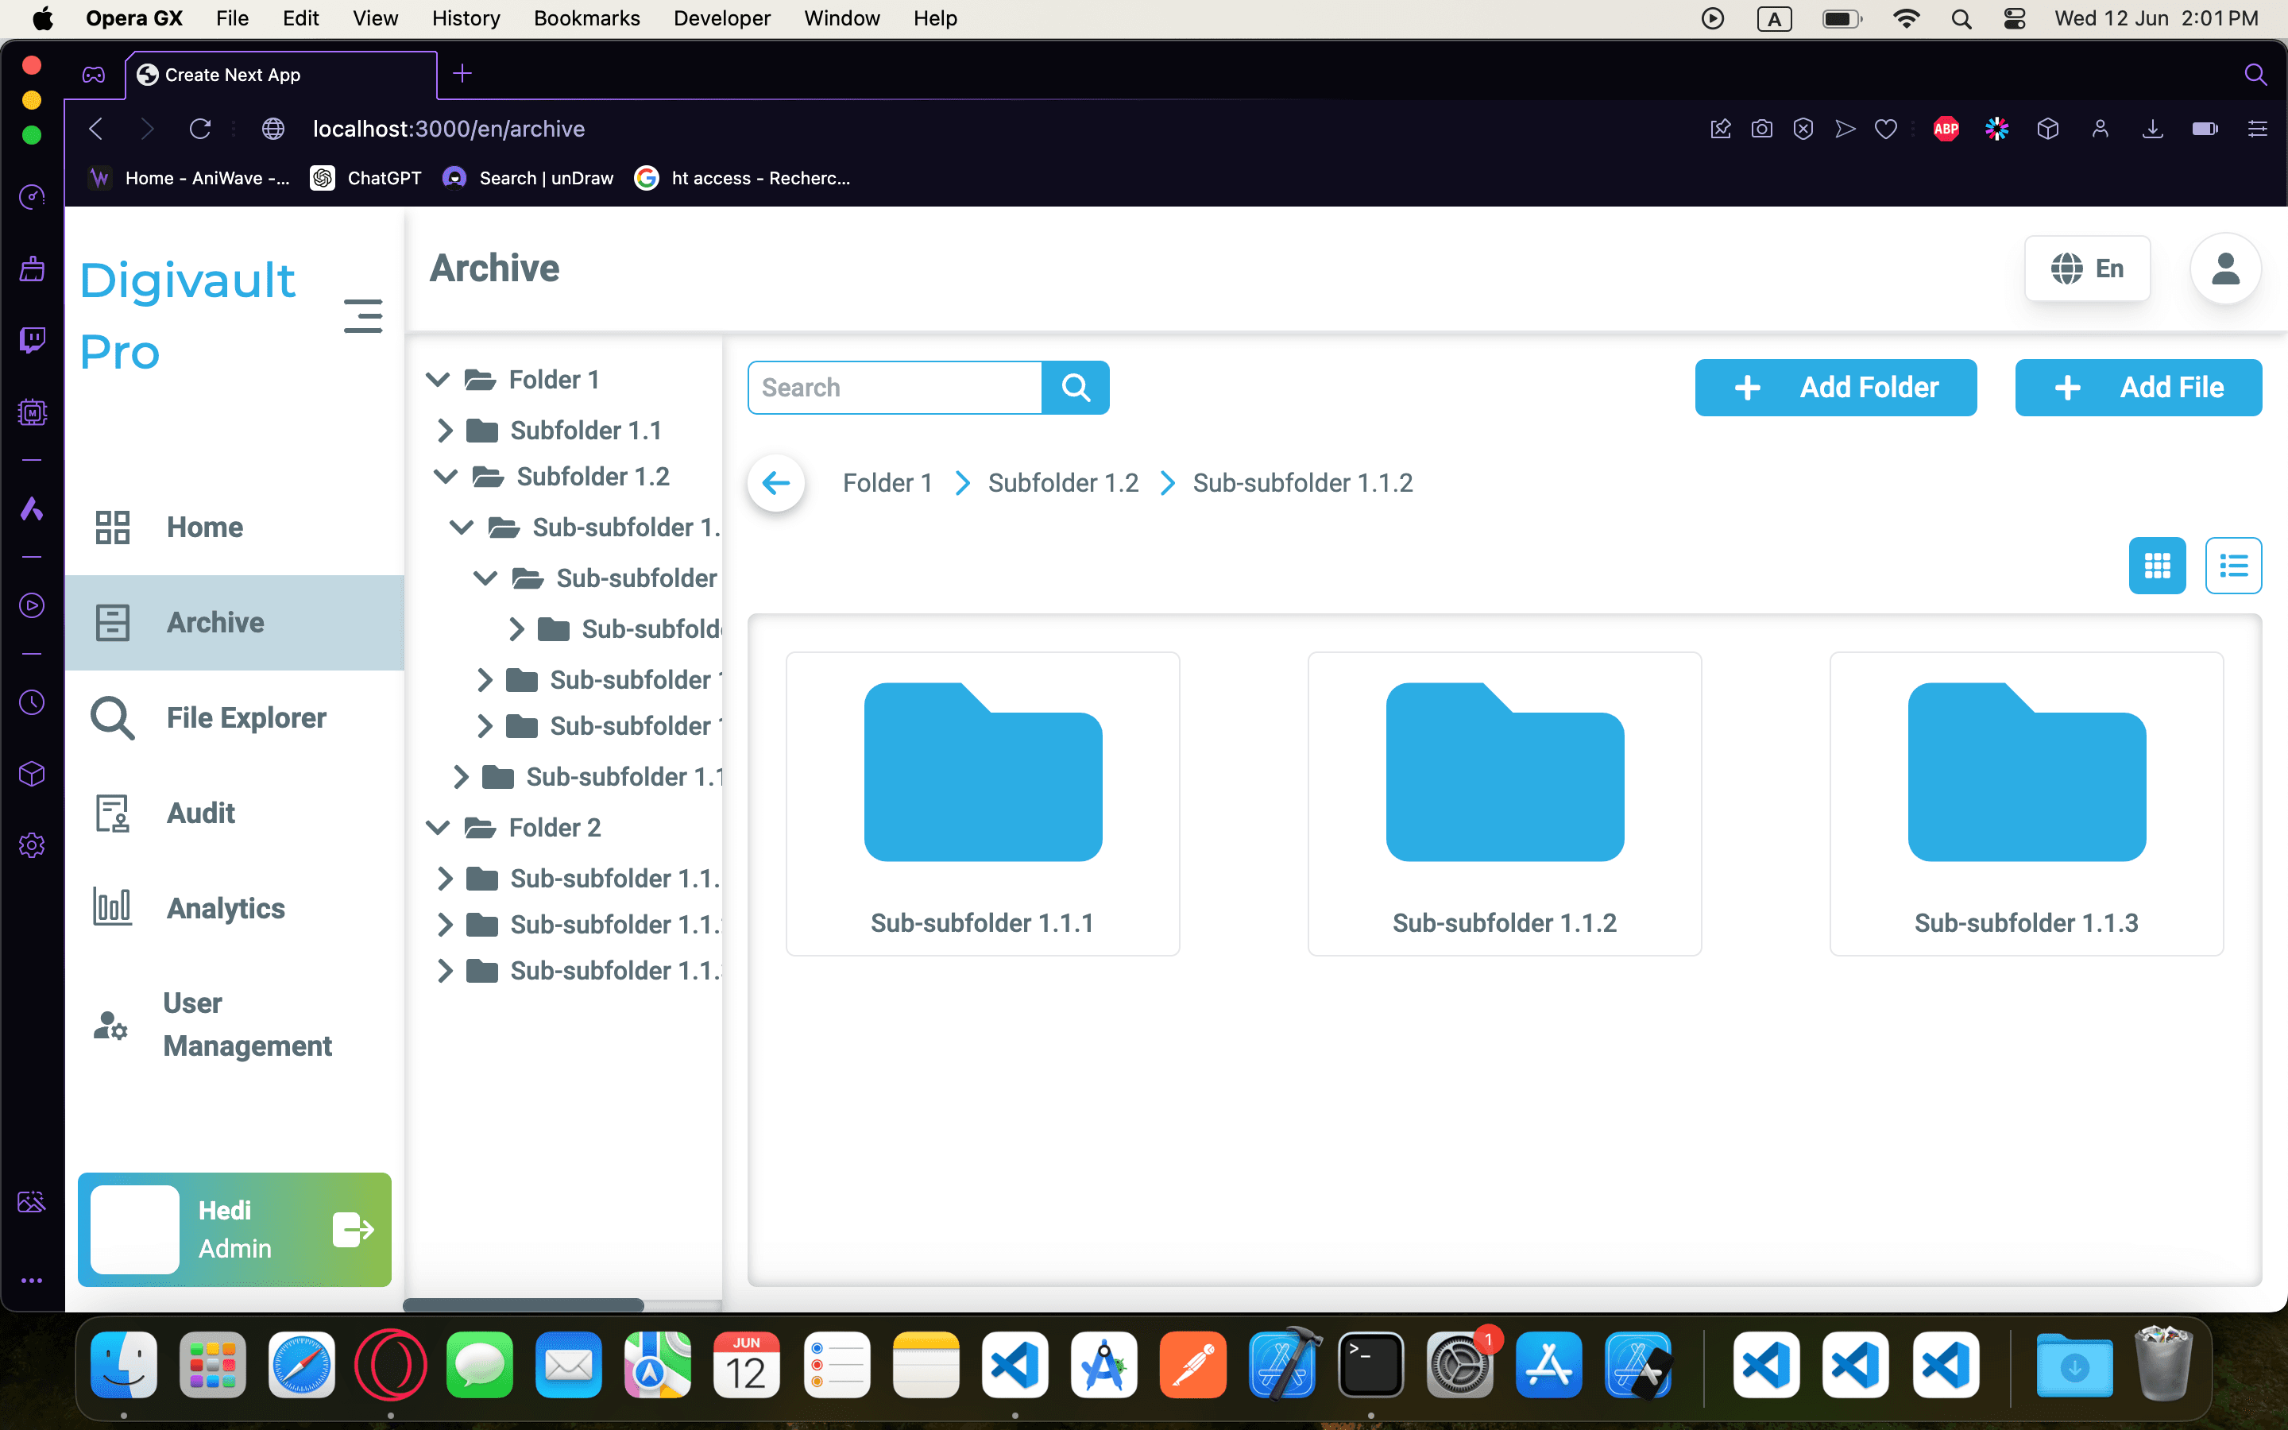Switch to list view layout
Viewport: 2288px width, 1430px height.
pyautogui.click(x=2233, y=566)
